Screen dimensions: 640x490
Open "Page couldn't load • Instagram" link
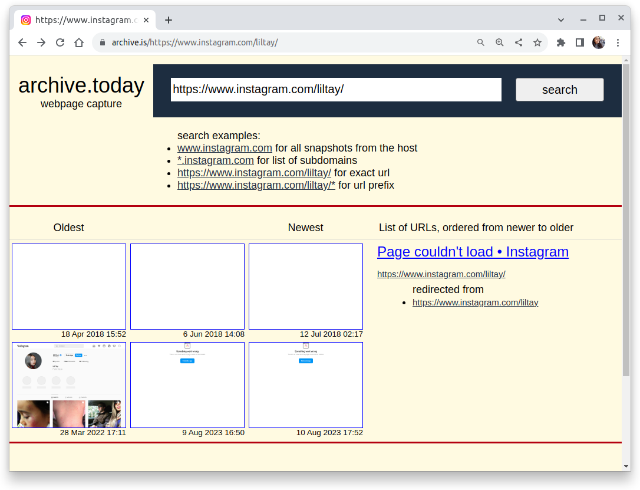coord(473,252)
